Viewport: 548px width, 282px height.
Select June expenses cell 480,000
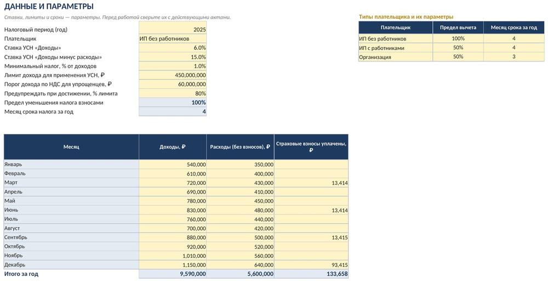[241, 210]
